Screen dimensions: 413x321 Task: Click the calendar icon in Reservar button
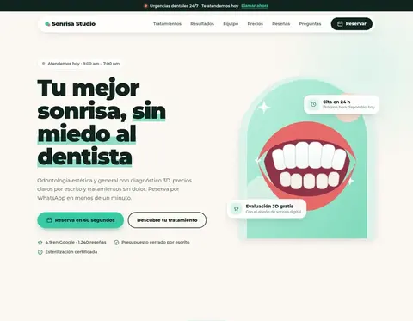[340, 24]
